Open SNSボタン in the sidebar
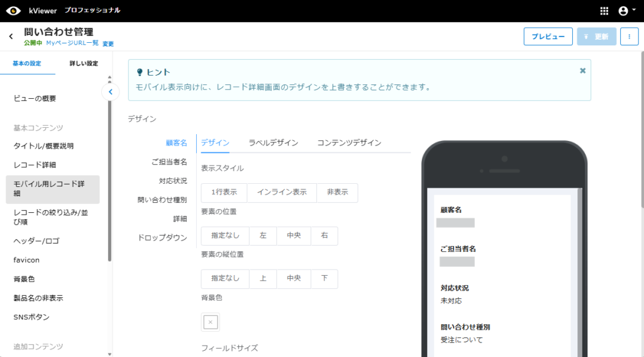The width and height of the screenshot is (644, 357). pos(31,317)
